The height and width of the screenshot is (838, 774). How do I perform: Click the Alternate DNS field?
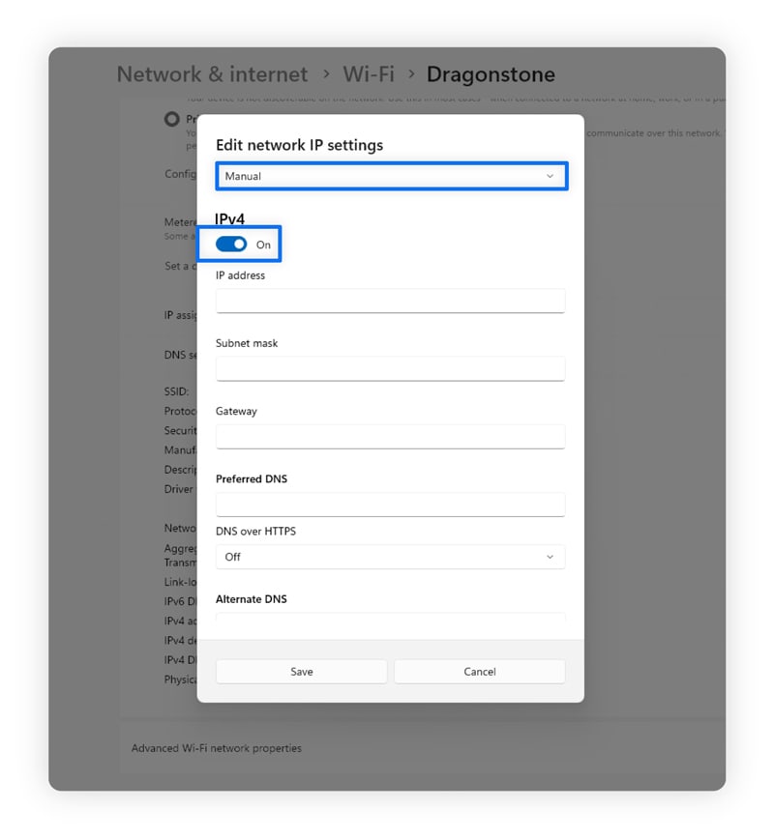point(390,621)
